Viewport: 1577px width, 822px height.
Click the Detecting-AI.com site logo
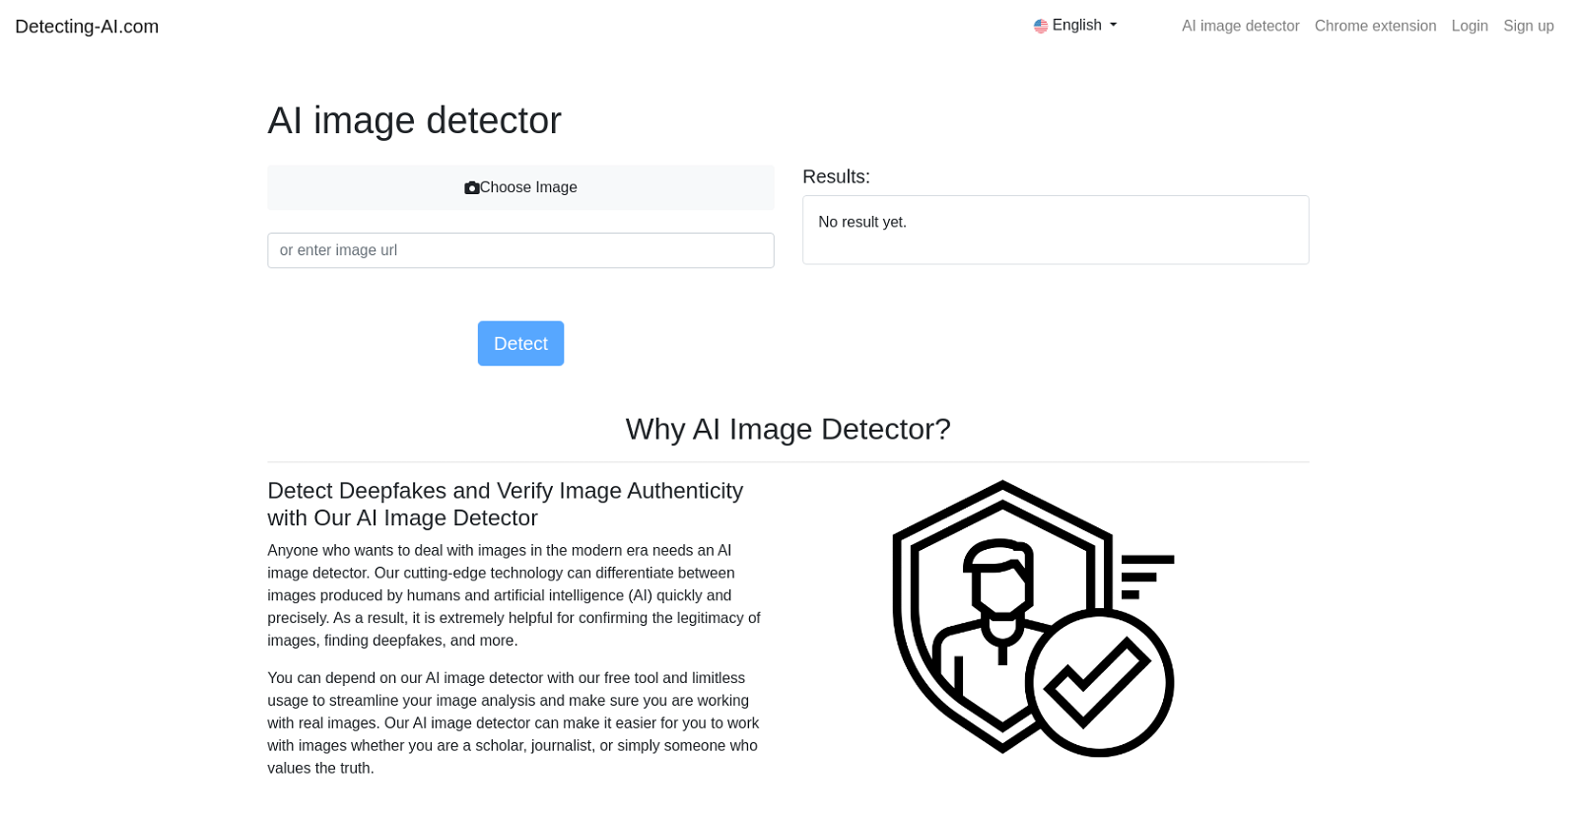(x=87, y=27)
